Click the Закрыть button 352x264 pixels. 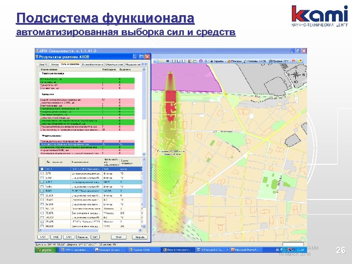(x=139, y=237)
